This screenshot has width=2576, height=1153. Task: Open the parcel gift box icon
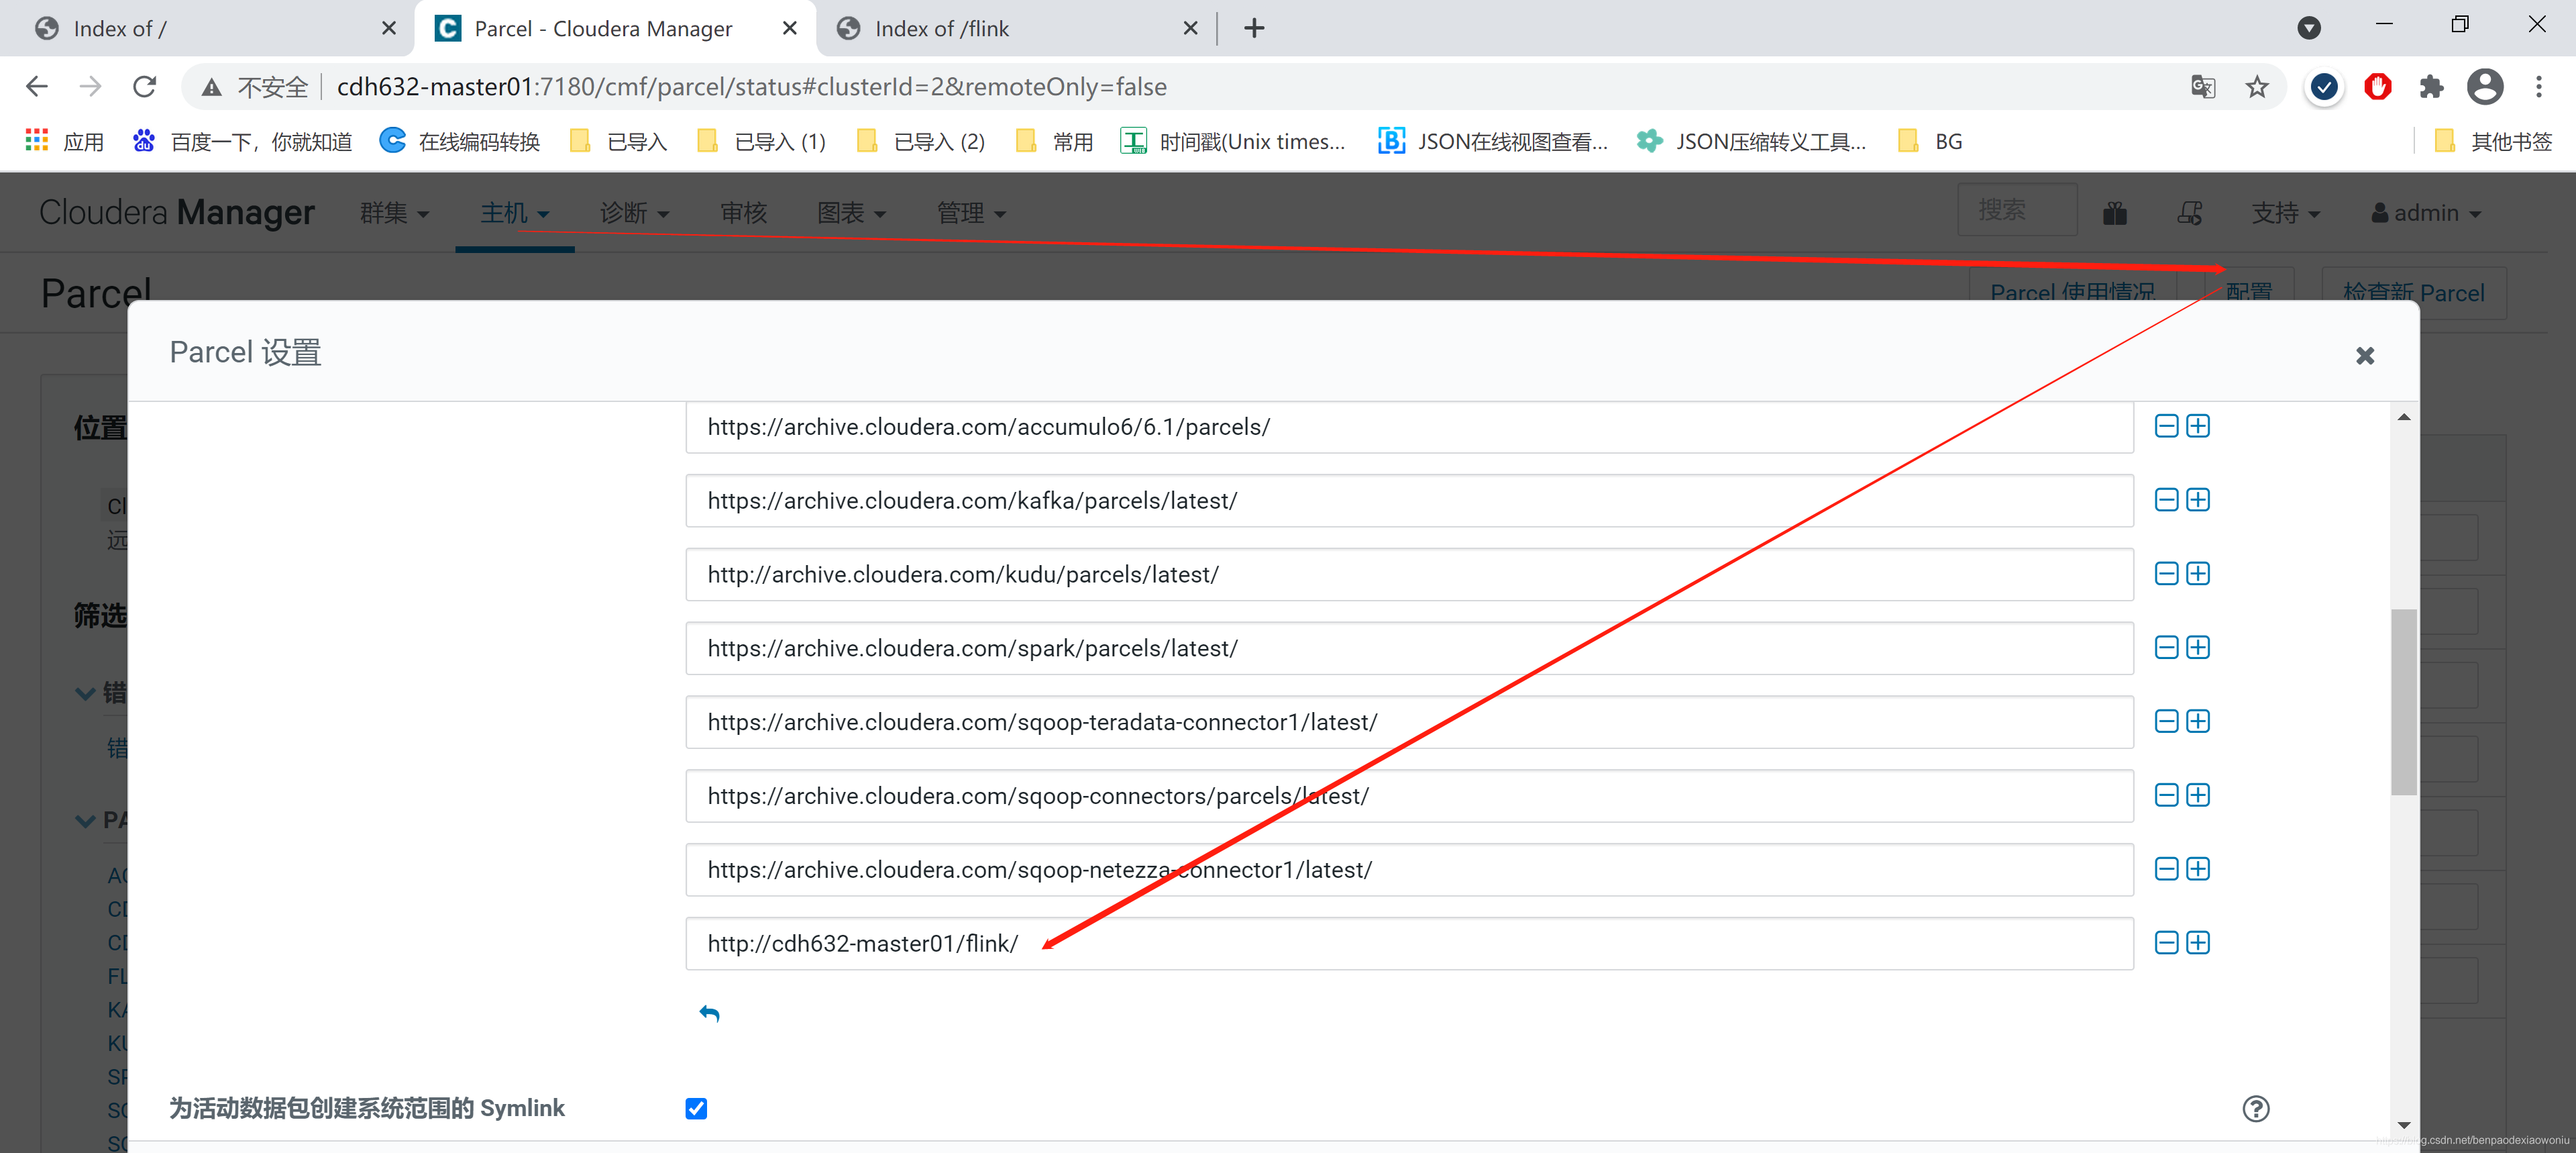(x=2115, y=213)
